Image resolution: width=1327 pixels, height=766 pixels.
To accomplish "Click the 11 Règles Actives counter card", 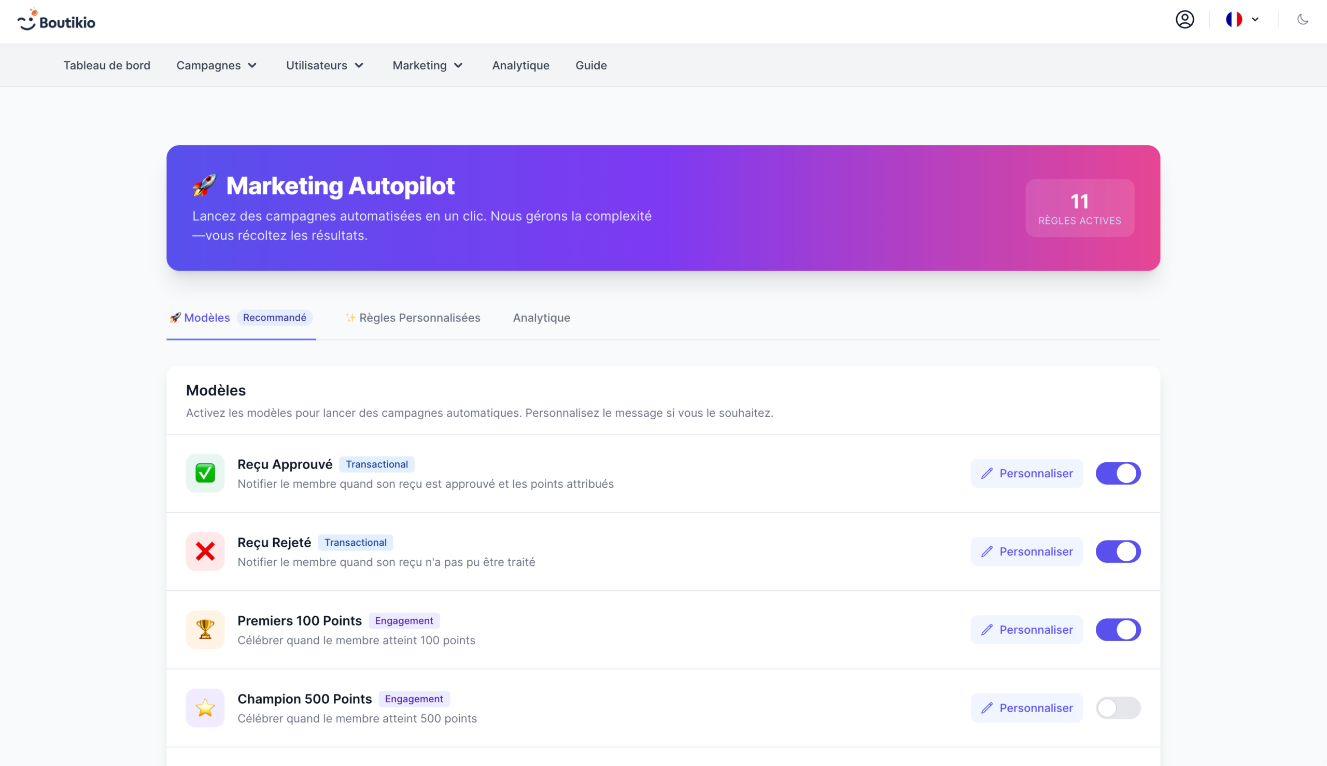I will pos(1079,208).
